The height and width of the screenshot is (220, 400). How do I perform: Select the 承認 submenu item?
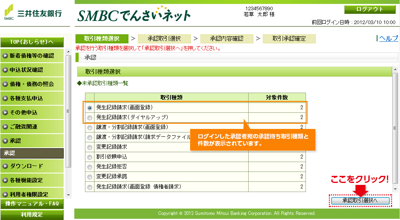pyautogui.click(x=32, y=153)
